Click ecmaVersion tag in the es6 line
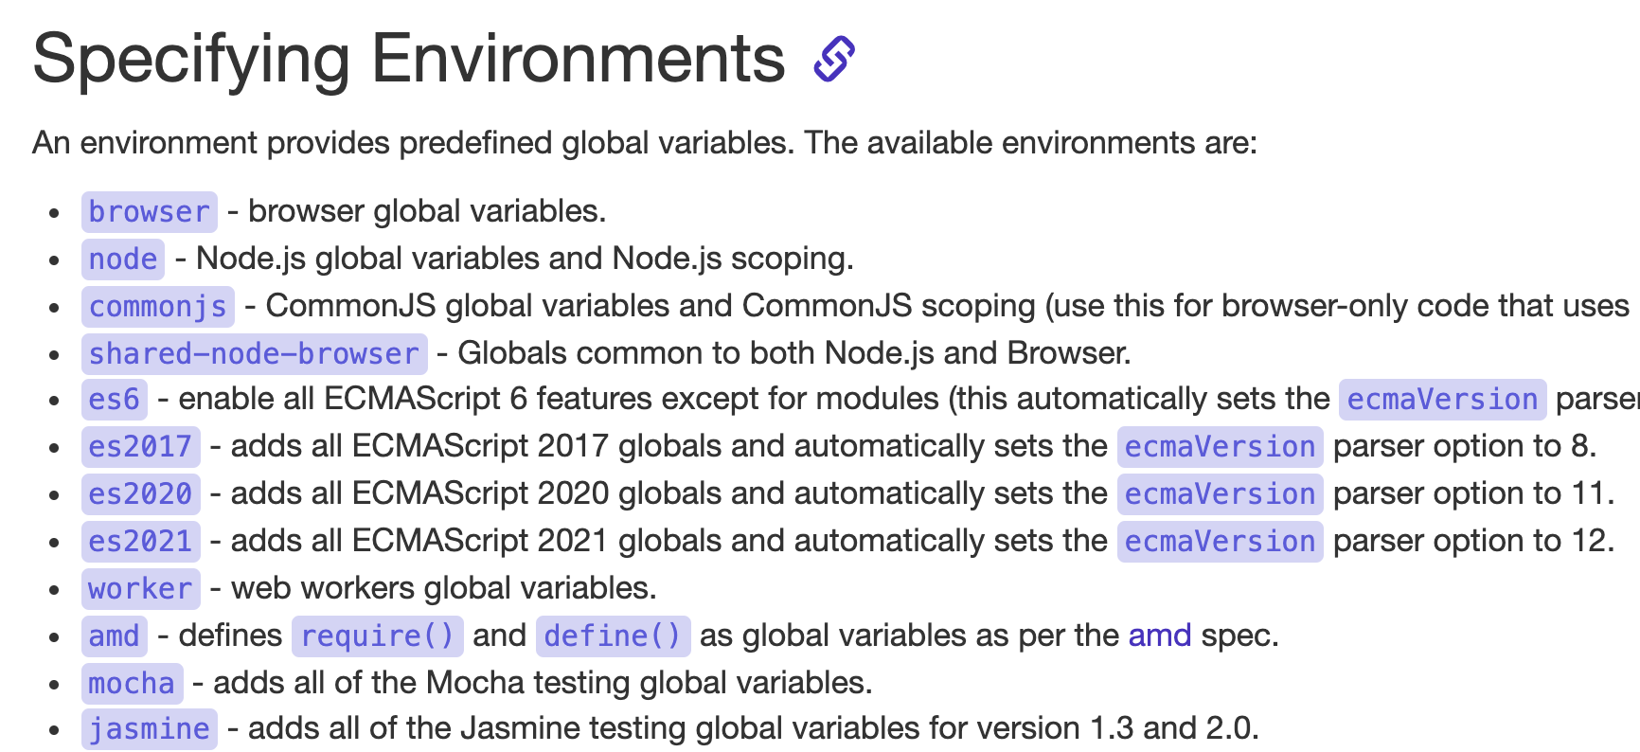 1442,399
